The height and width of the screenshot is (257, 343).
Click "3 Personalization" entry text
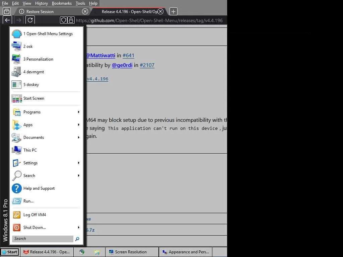pyautogui.click(x=38, y=59)
